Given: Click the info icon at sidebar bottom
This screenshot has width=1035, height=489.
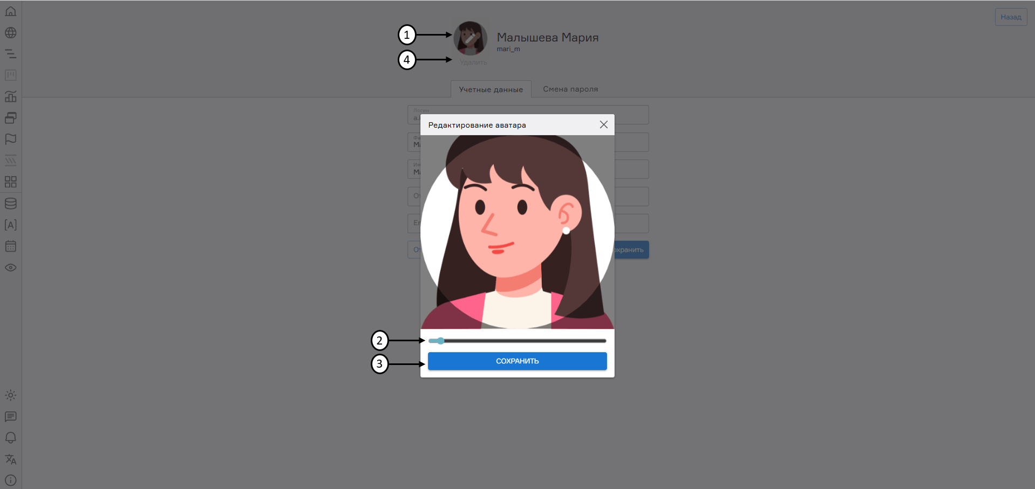Looking at the screenshot, I should (11, 480).
